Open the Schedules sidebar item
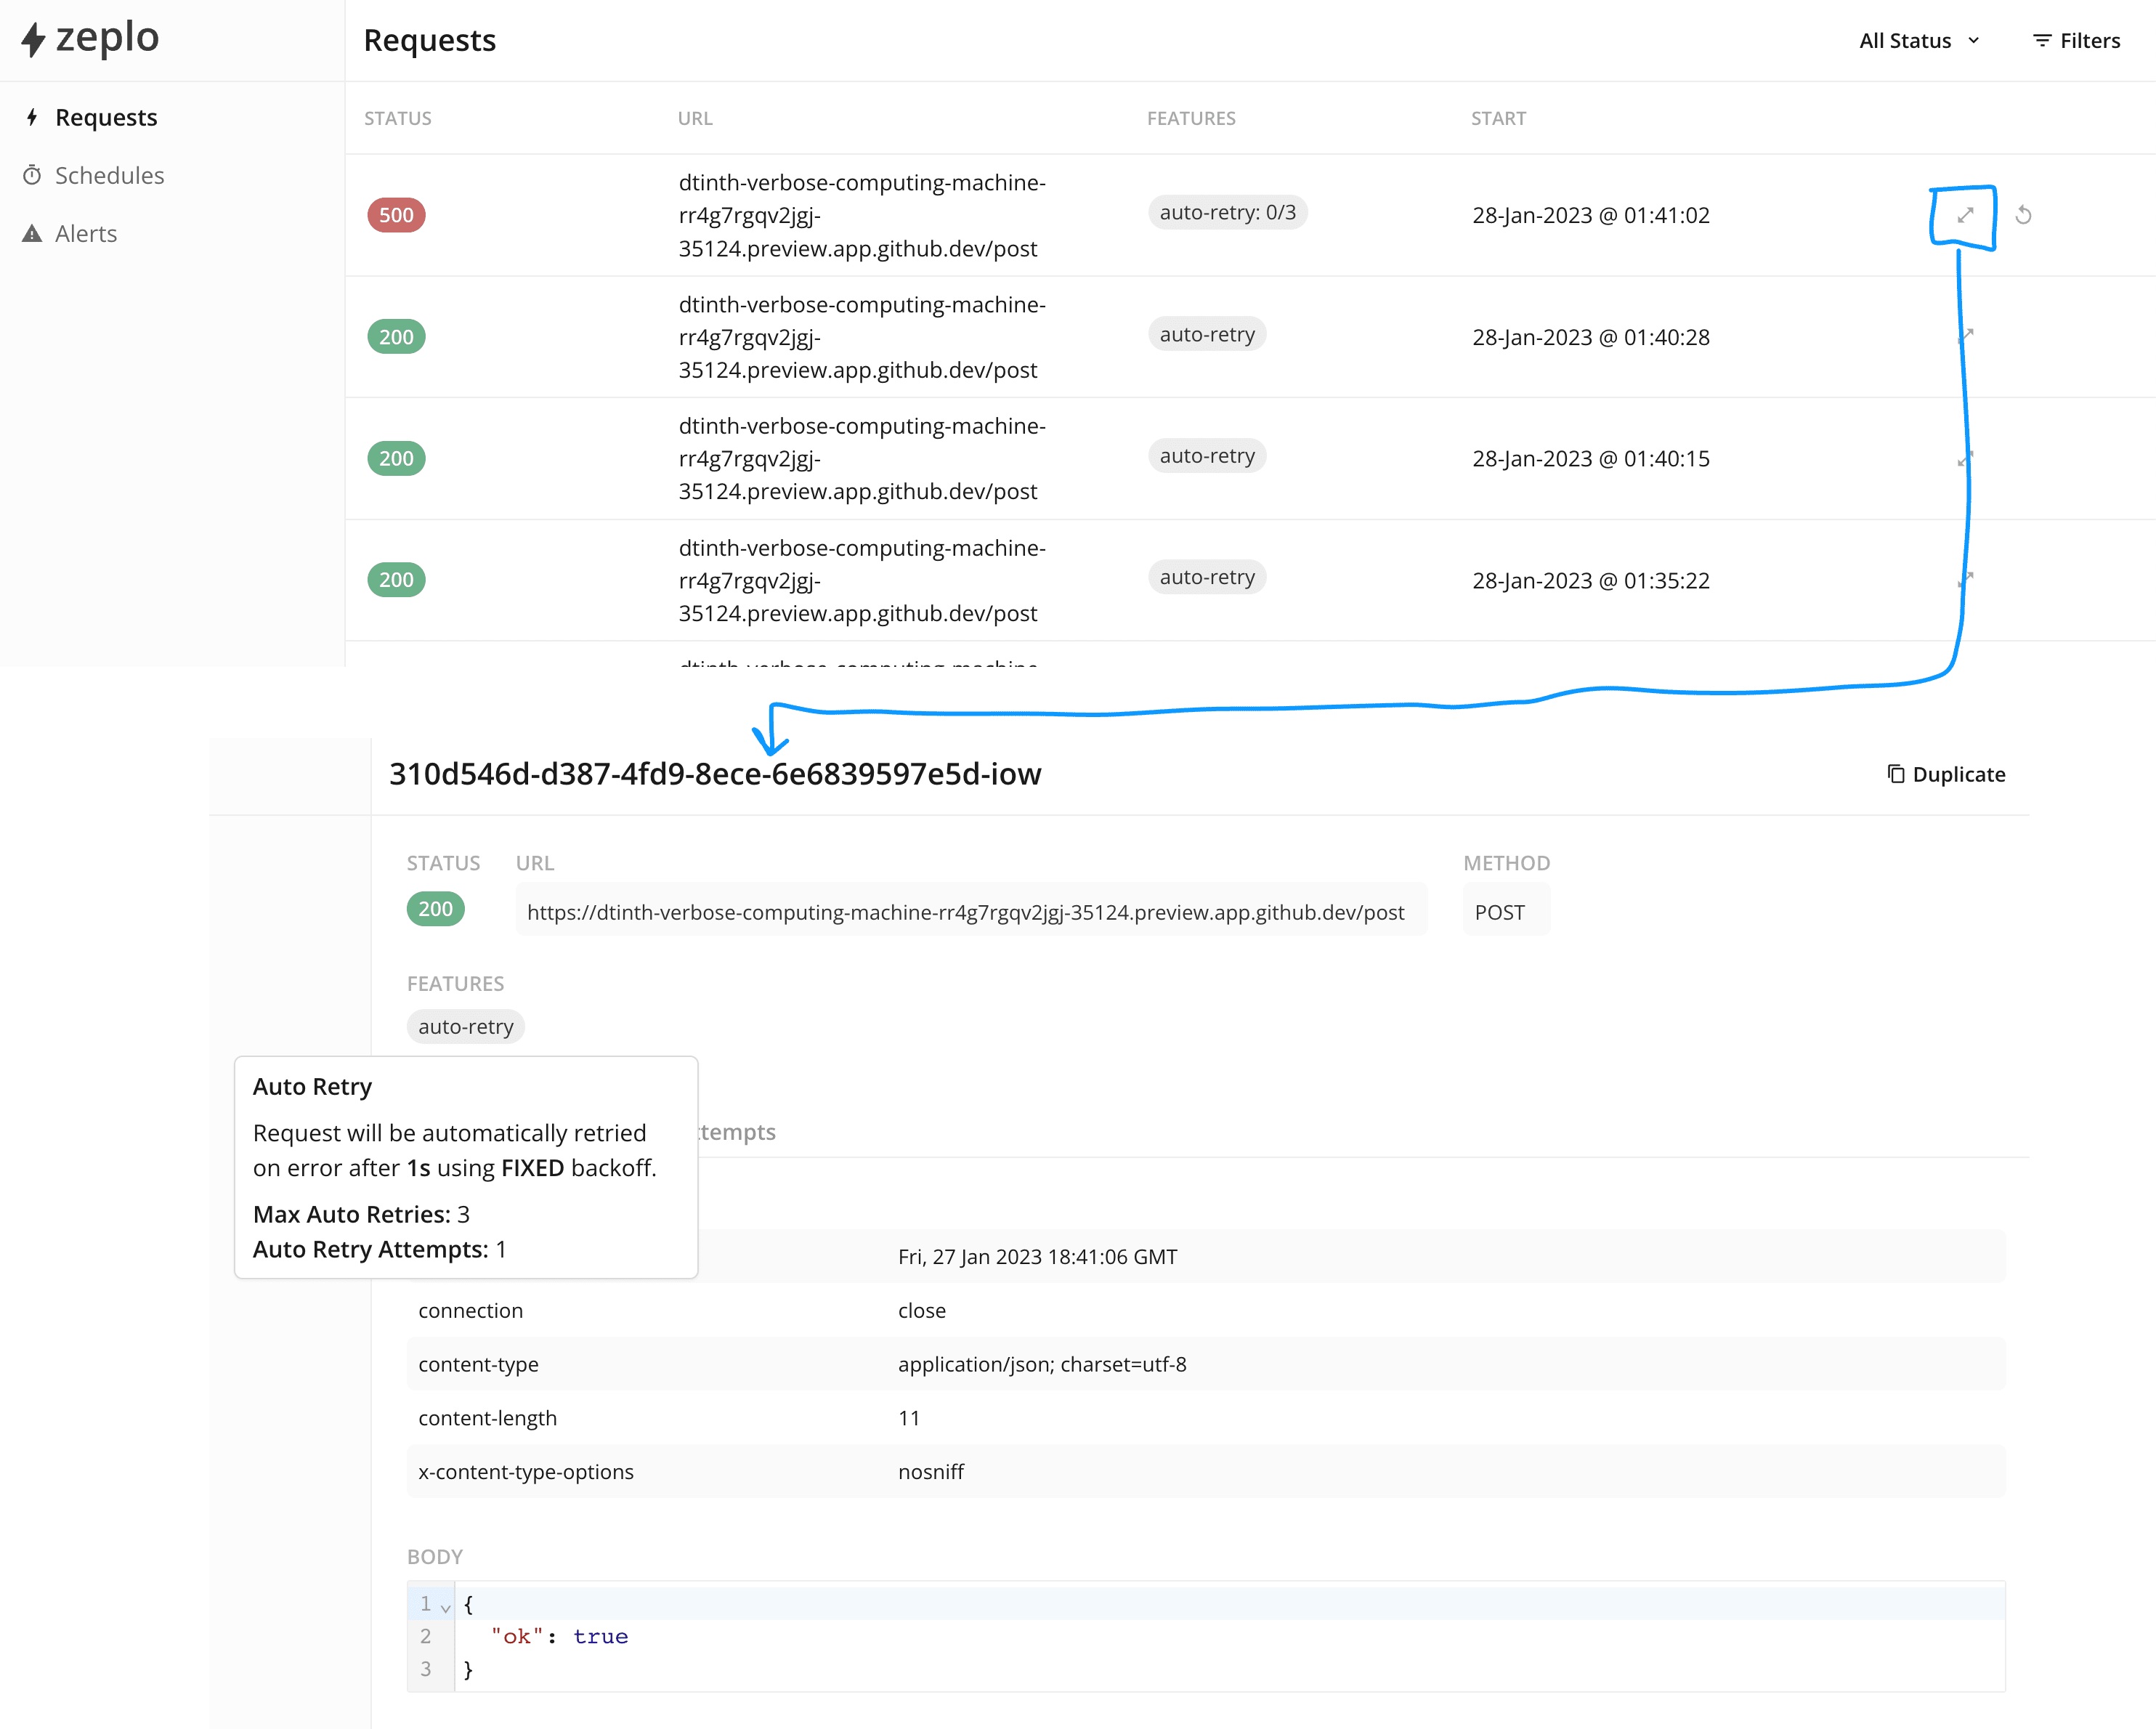This screenshot has height=1729, width=2156. click(x=109, y=176)
